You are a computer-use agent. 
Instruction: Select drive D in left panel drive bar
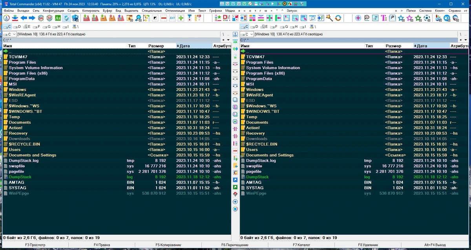16,27
